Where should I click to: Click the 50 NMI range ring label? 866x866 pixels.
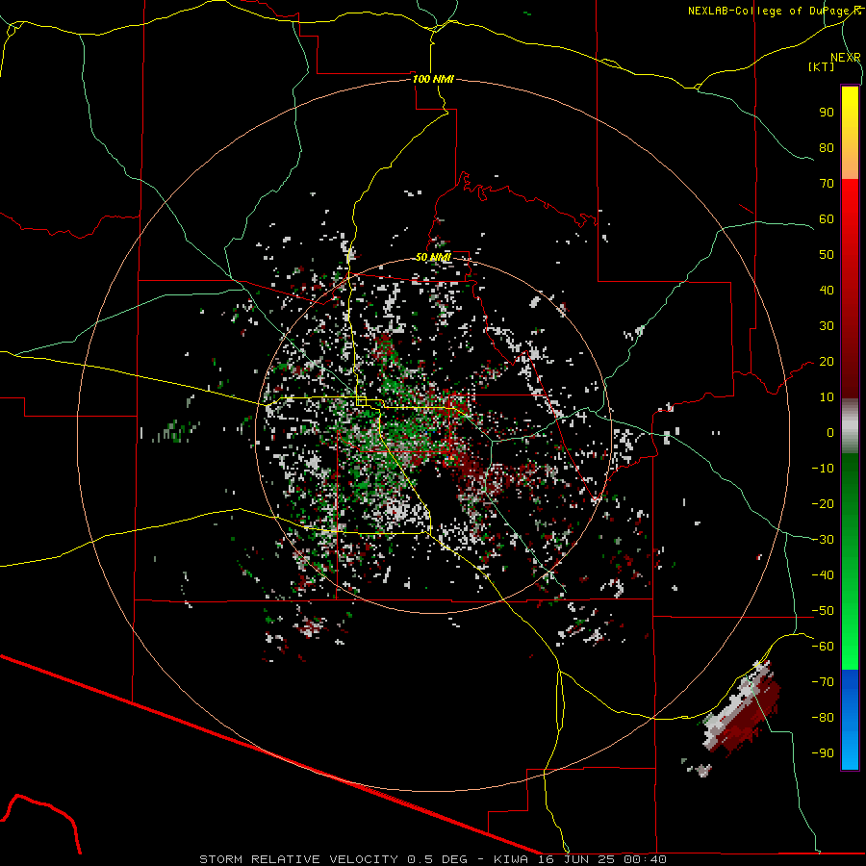pyautogui.click(x=433, y=257)
